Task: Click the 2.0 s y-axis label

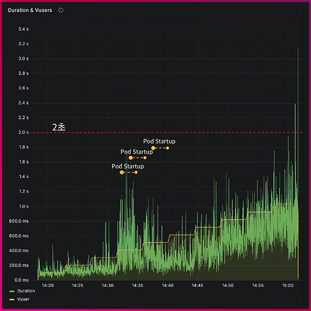Action: click(23, 132)
